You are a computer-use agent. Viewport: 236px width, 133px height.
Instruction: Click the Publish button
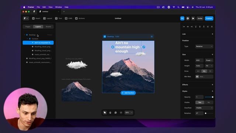point(209,18)
